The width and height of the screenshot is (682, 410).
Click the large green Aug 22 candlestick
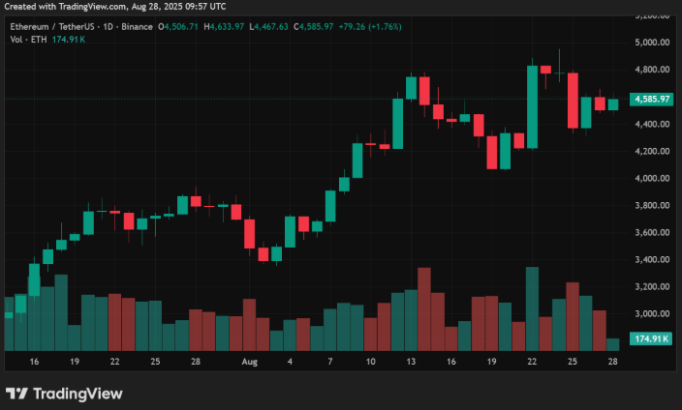[x=532, y=106]
